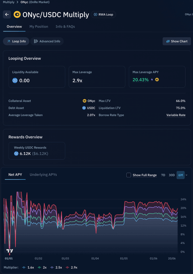The width and height of the screenshot is (193, 274).
Task: Click the 24% label on chart axis
Action: tap(183, 199)
